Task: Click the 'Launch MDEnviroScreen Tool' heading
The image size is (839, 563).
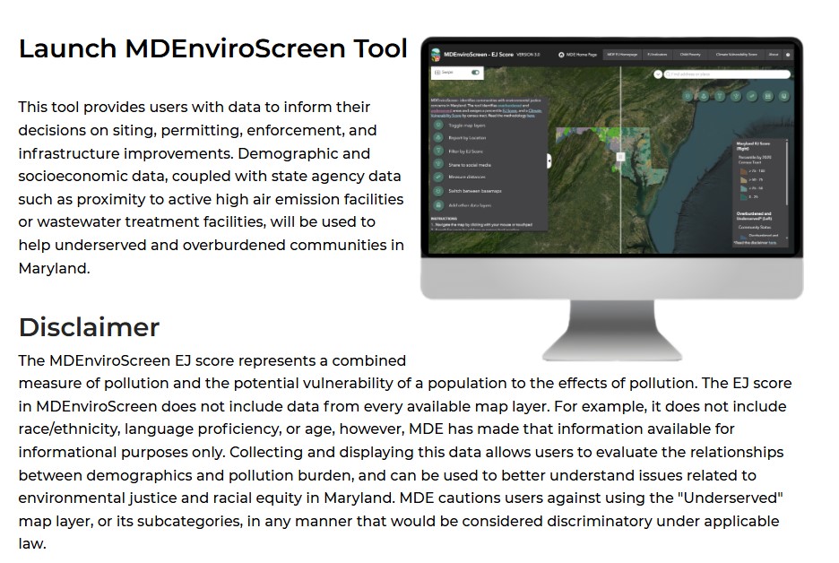Action: point(213,48)
